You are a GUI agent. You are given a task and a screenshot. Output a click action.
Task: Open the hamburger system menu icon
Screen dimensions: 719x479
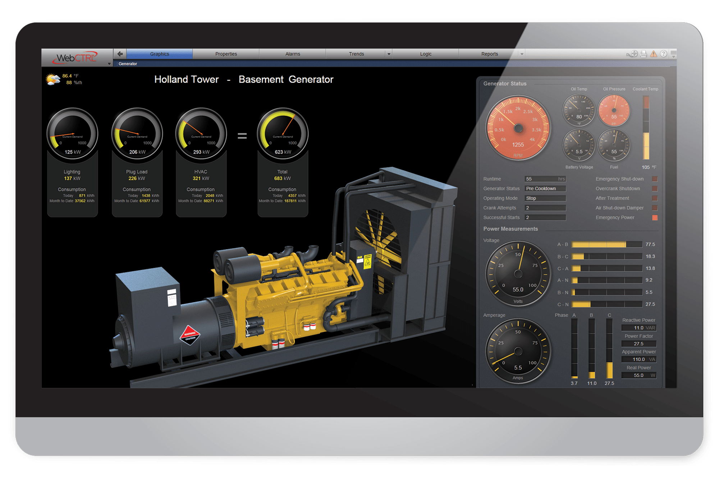673,54
